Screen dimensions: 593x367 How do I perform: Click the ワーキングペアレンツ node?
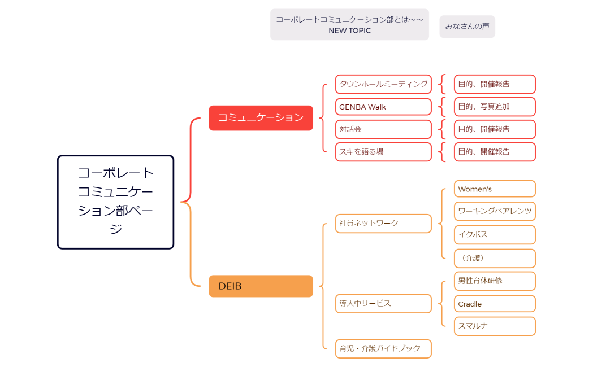tap(495, 212)
